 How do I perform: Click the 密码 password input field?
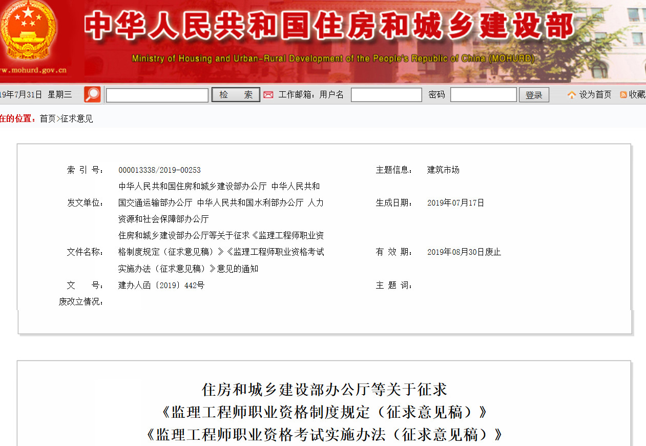(x=483, y=95)
